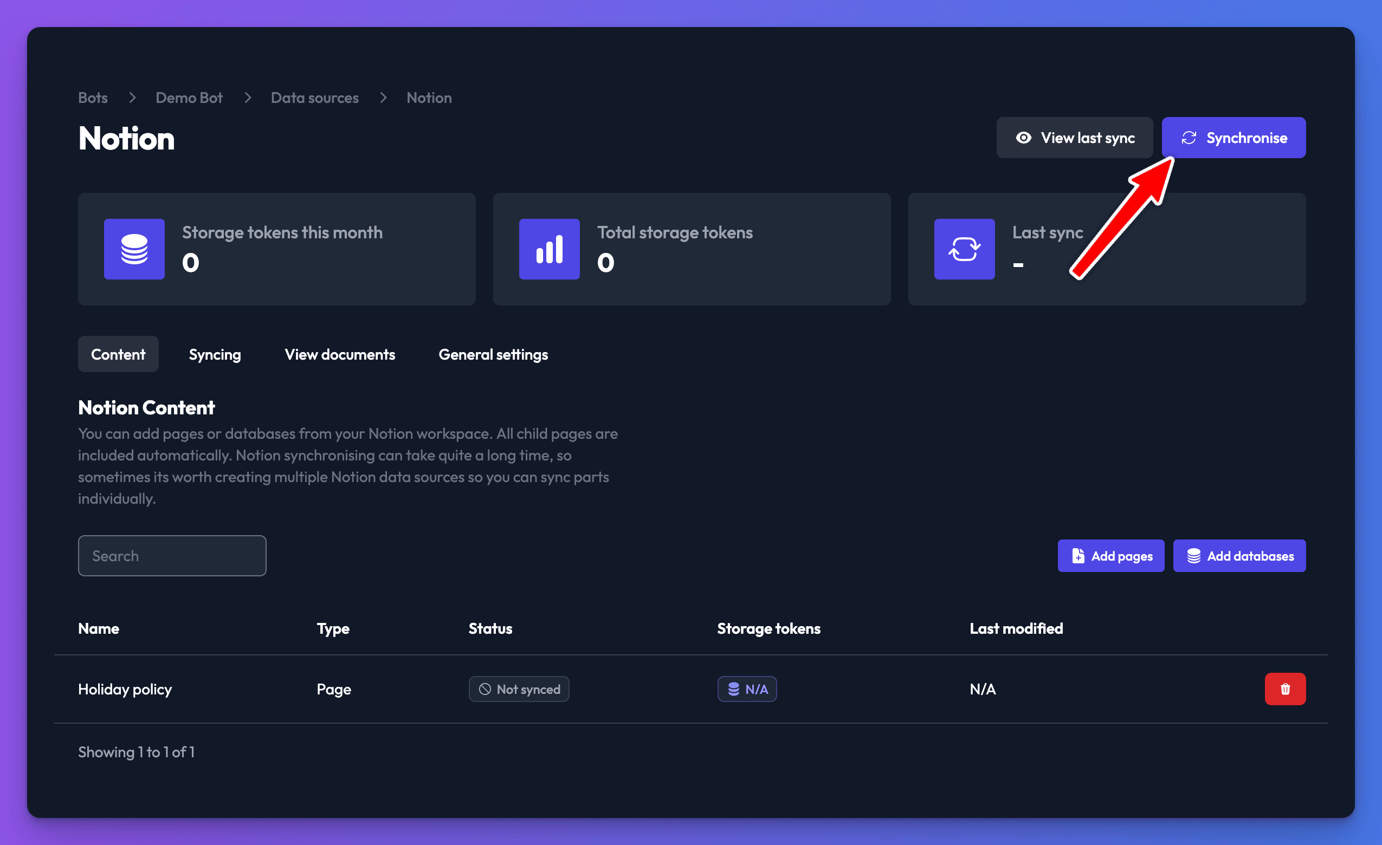This screenshot has width=1382, height=845.
Task: Click the storage tokens database icon
Action: pos(134,249)
